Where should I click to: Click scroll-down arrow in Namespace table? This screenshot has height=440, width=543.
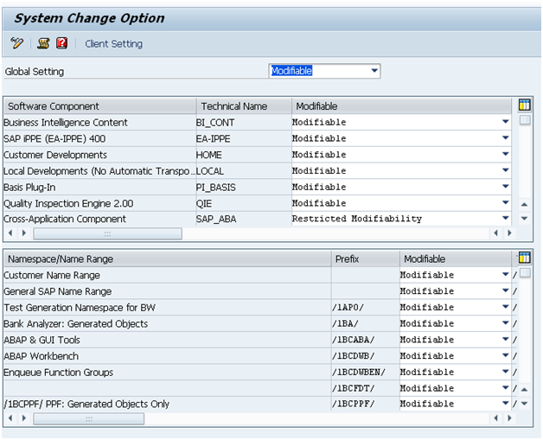(x=524, y=404)
